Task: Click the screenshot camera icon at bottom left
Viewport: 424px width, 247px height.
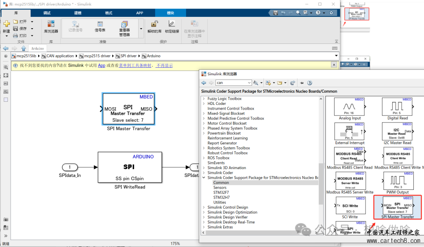Action: 5,220
